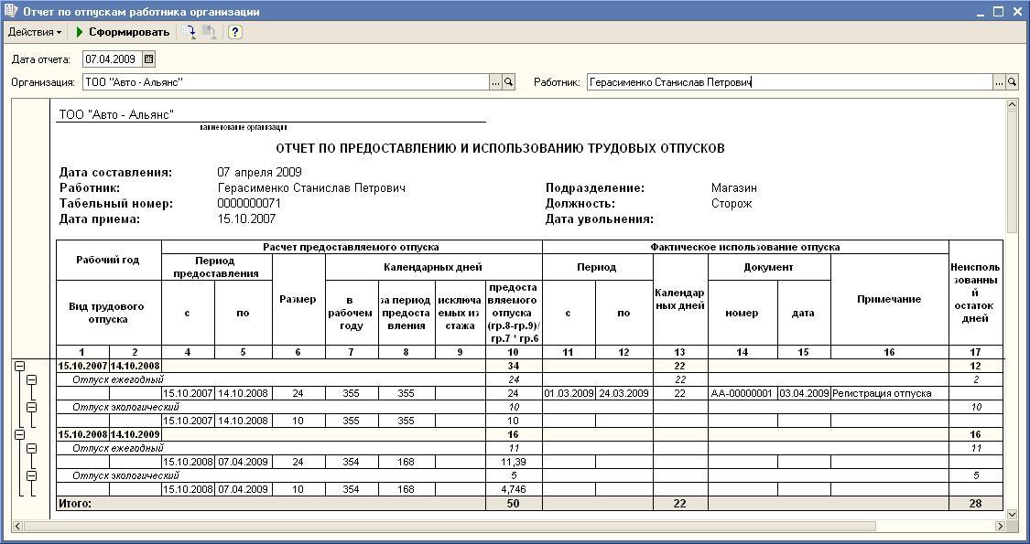Open the calendar picker for Дата отчета

coord(149,59)
